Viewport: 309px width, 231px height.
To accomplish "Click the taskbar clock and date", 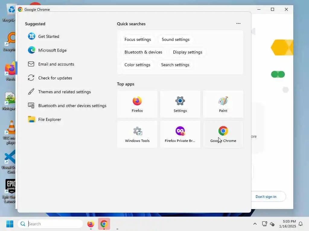I will 287,224.
